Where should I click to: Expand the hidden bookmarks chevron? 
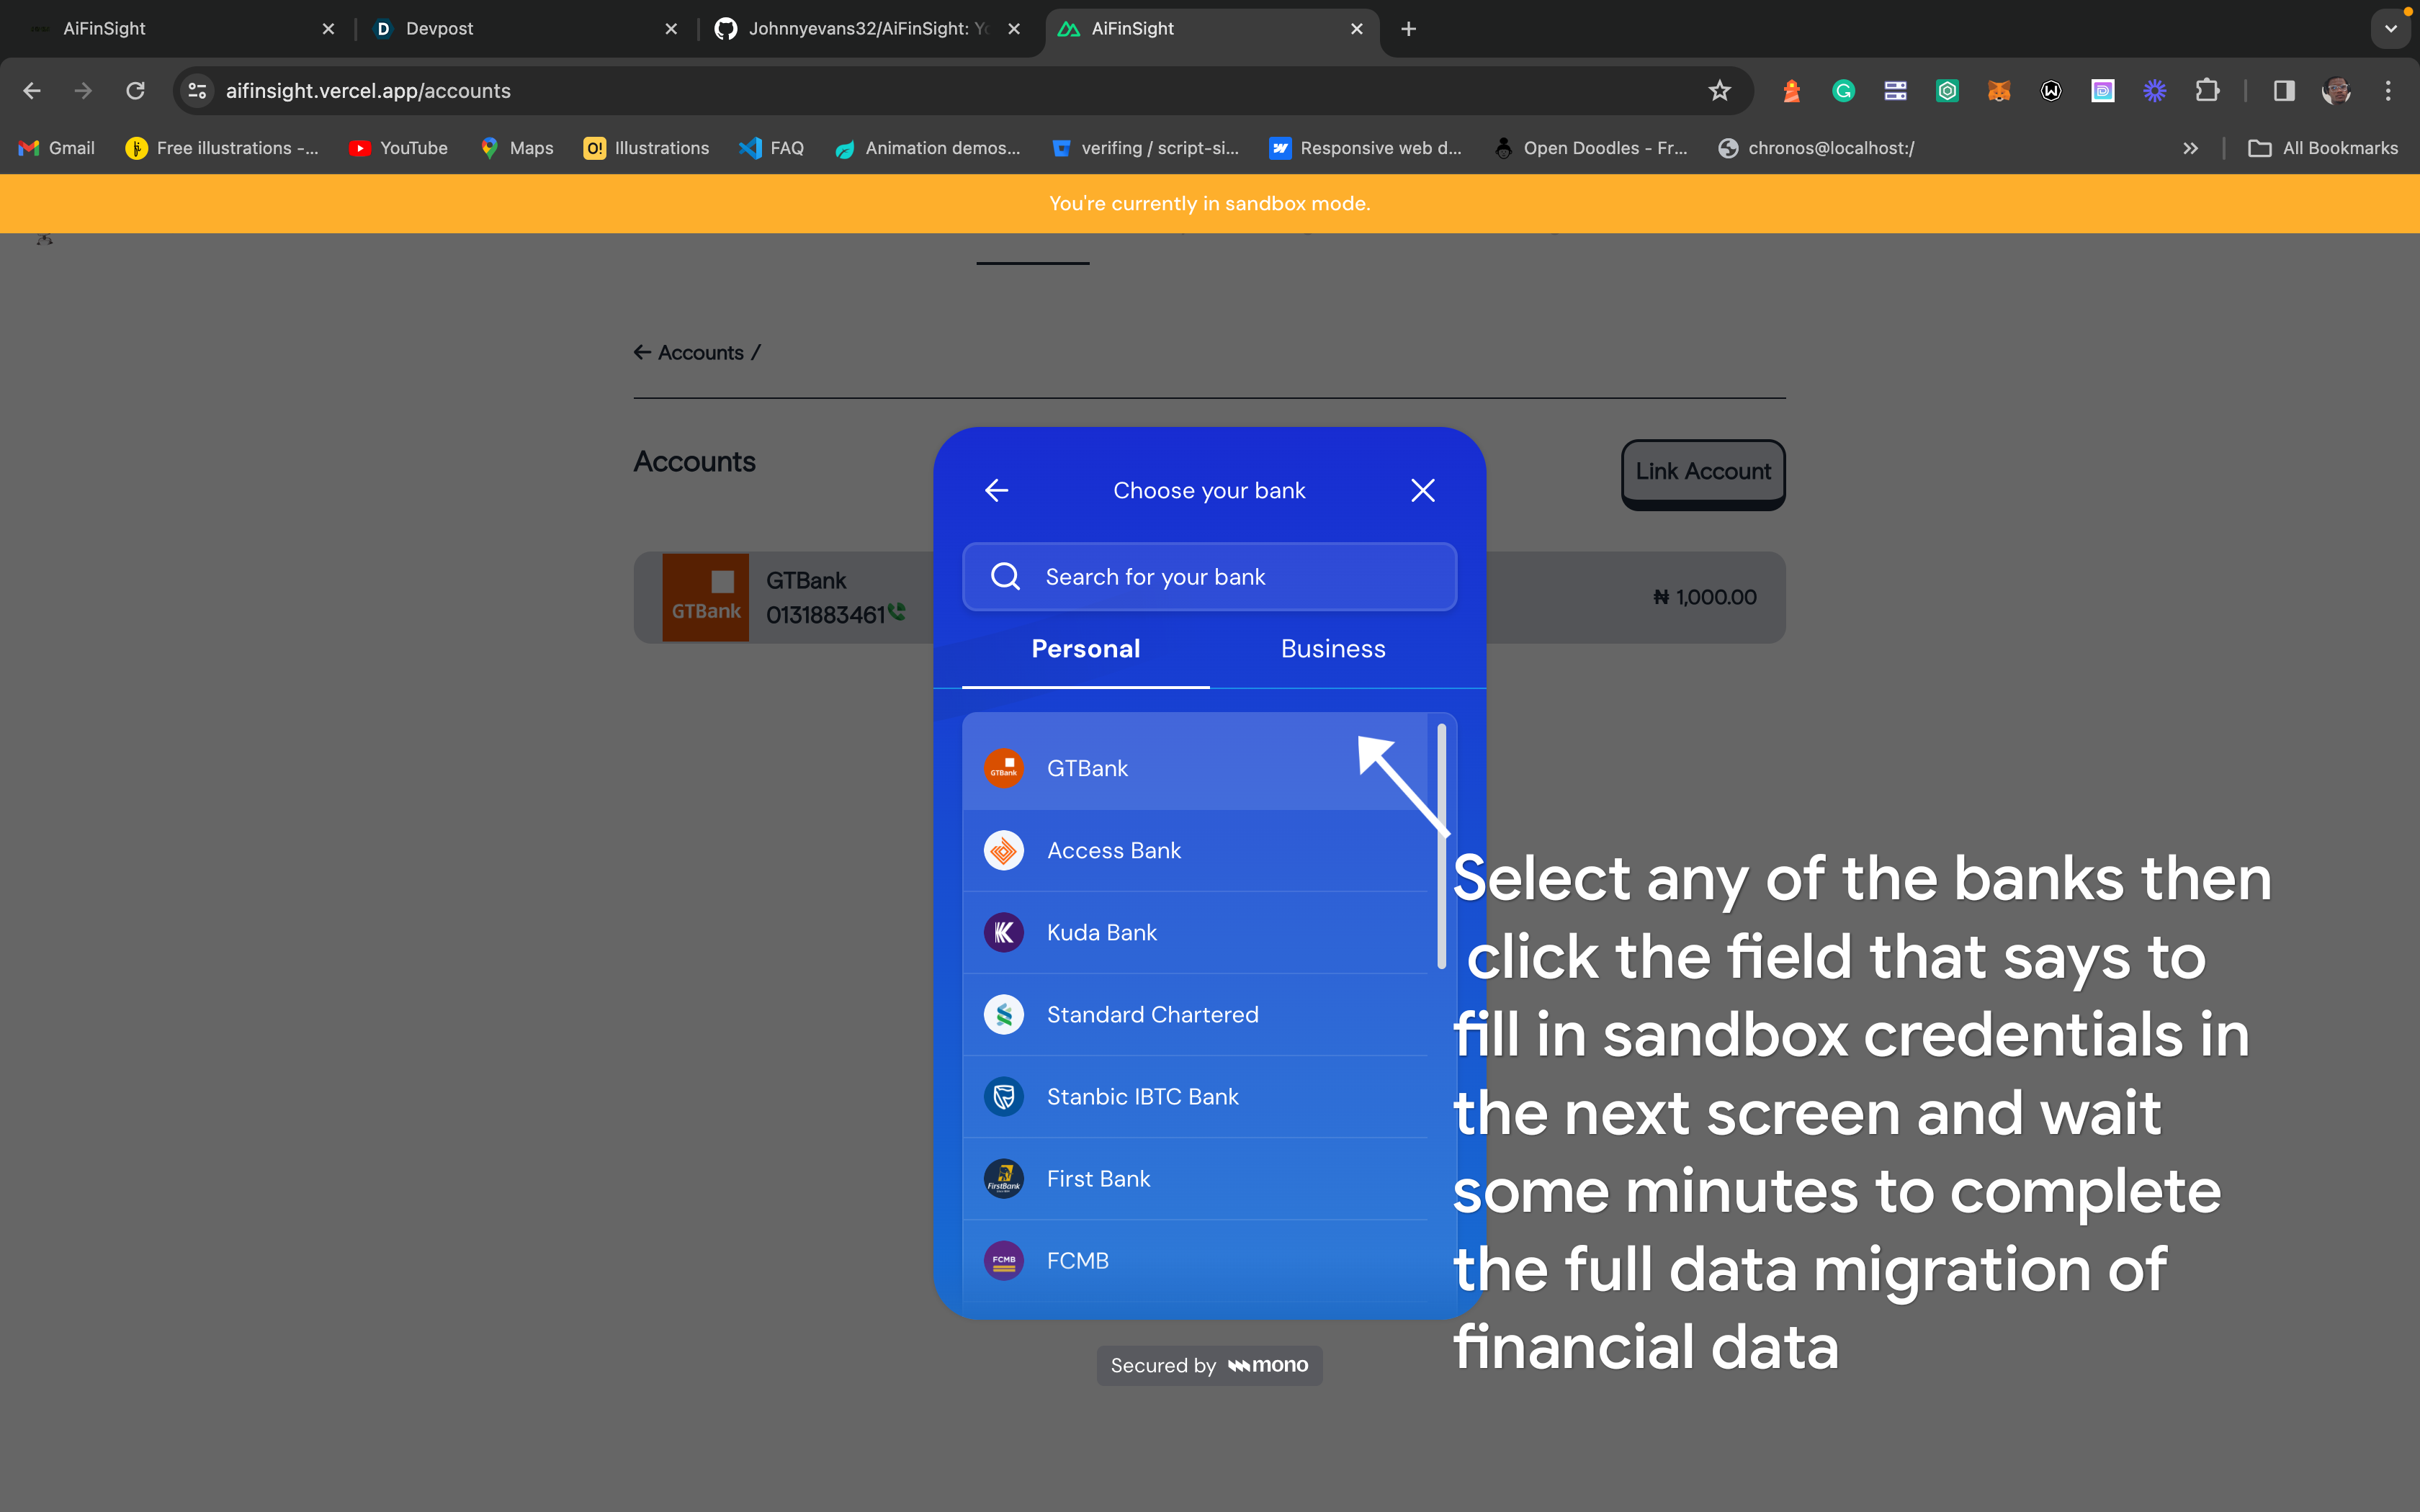pos(2190,148)
